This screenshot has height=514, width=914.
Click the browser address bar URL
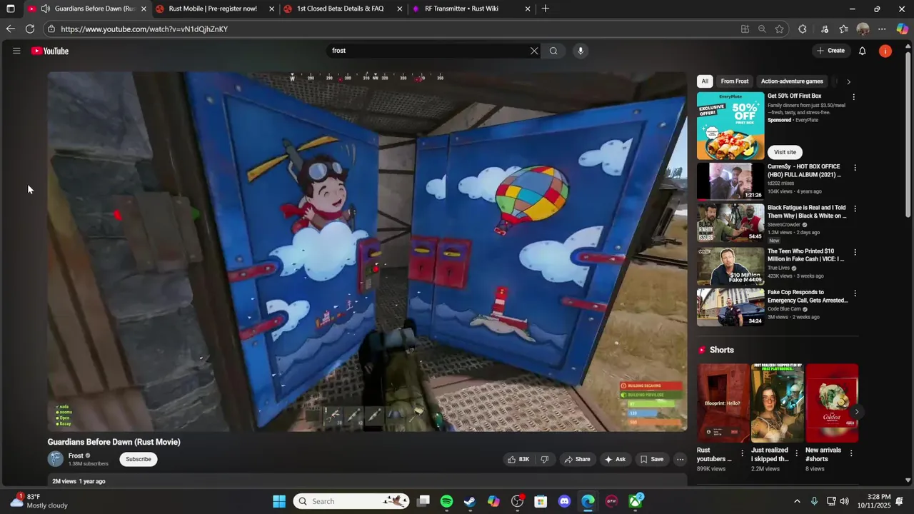click(144, 29)
